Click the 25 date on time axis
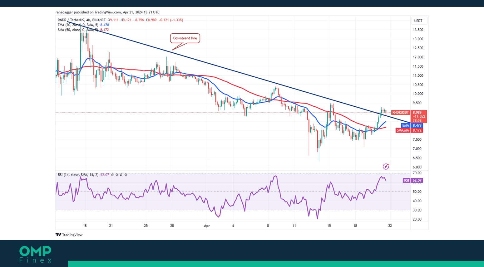Image resolution: width=484 pixels, height=267 pixels. [146, 226]
